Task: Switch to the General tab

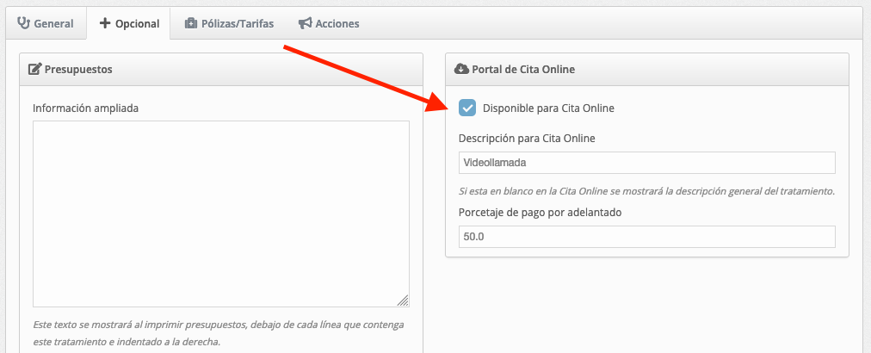Action: pos(46,23)
